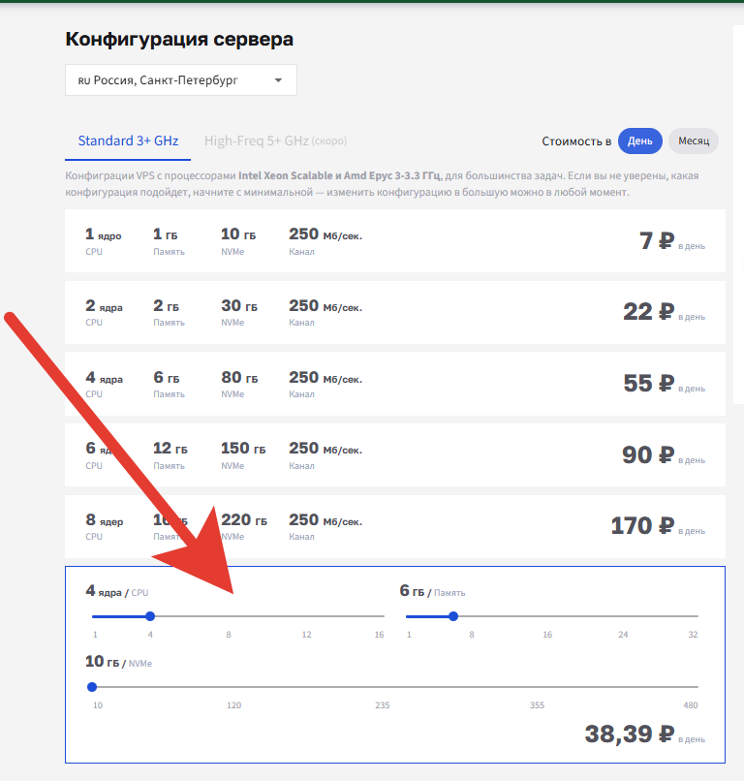The width and height of the screenshot is (744, 781).
Task: Toggle pricing to Месяц
Action: (693, 141)
